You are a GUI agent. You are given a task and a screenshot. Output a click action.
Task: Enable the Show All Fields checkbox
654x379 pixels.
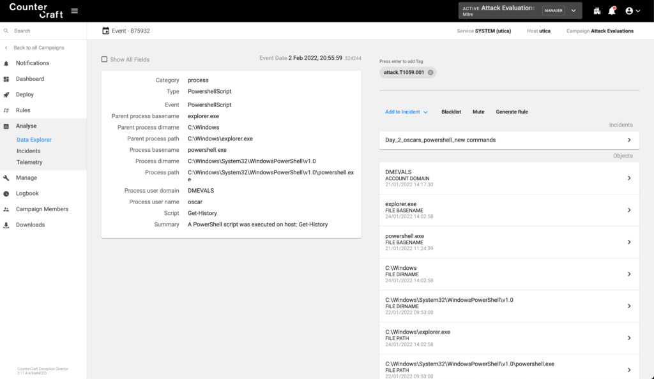point(104,59)
